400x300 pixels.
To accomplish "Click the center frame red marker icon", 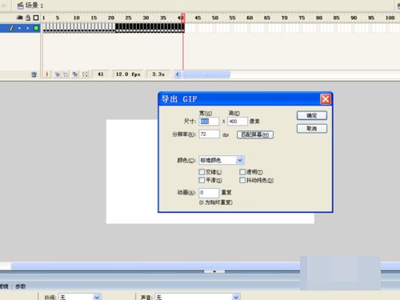I will click(47, 74).
